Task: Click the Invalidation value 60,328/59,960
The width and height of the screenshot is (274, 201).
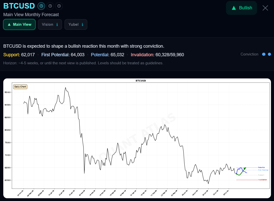Action: pyautogui.click(x=170, y=55)
